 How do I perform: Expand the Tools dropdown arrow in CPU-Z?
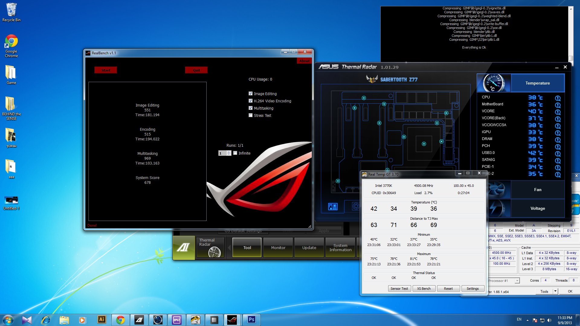[555, 291]
